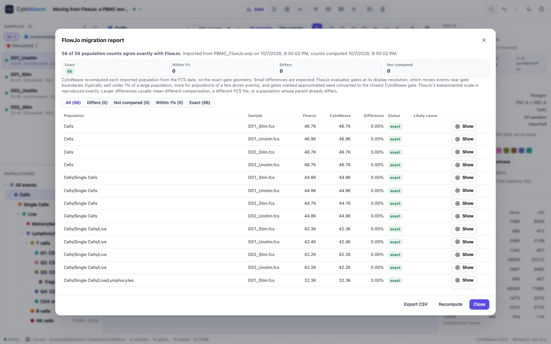Toggle dark mode moon icon in main window

pos(529,9)
